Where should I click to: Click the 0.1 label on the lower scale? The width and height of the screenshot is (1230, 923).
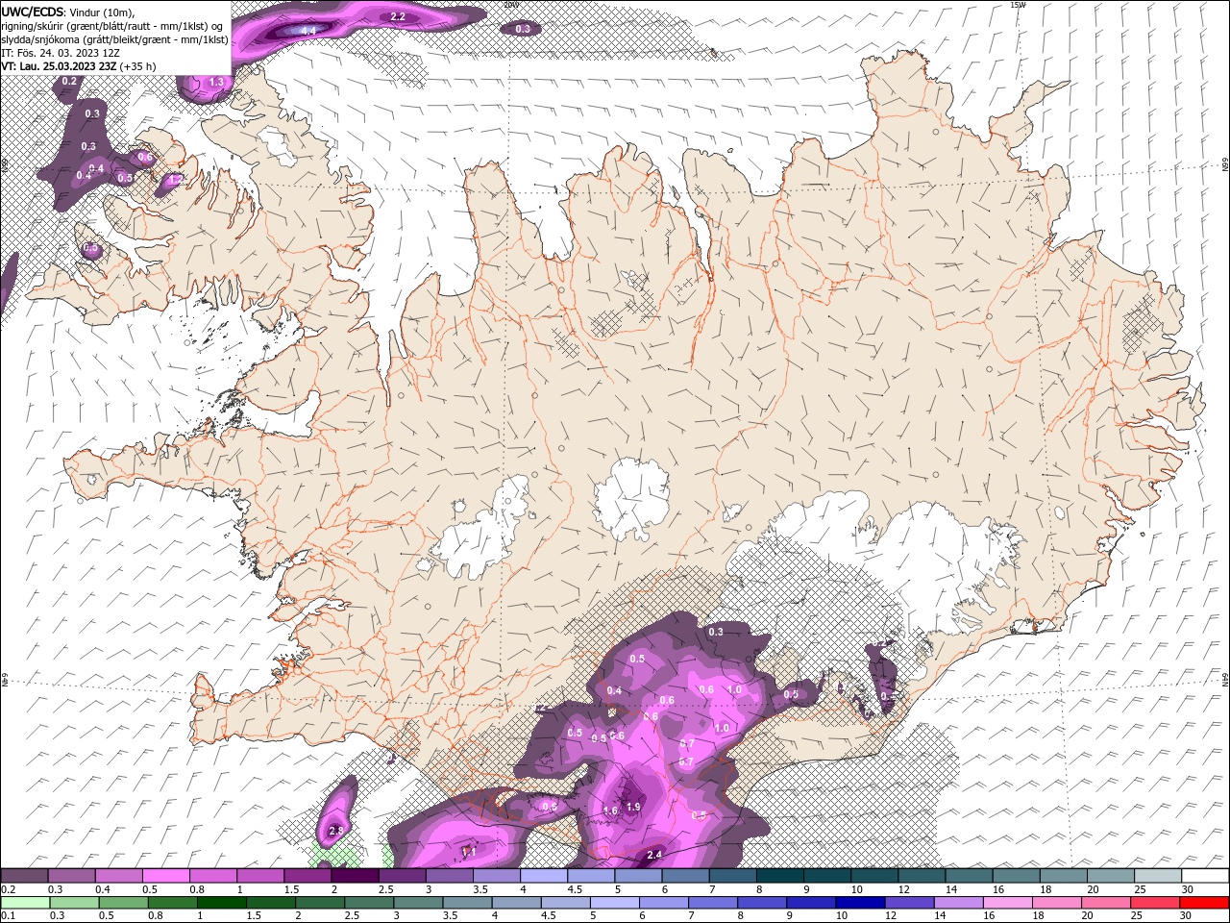8,916
